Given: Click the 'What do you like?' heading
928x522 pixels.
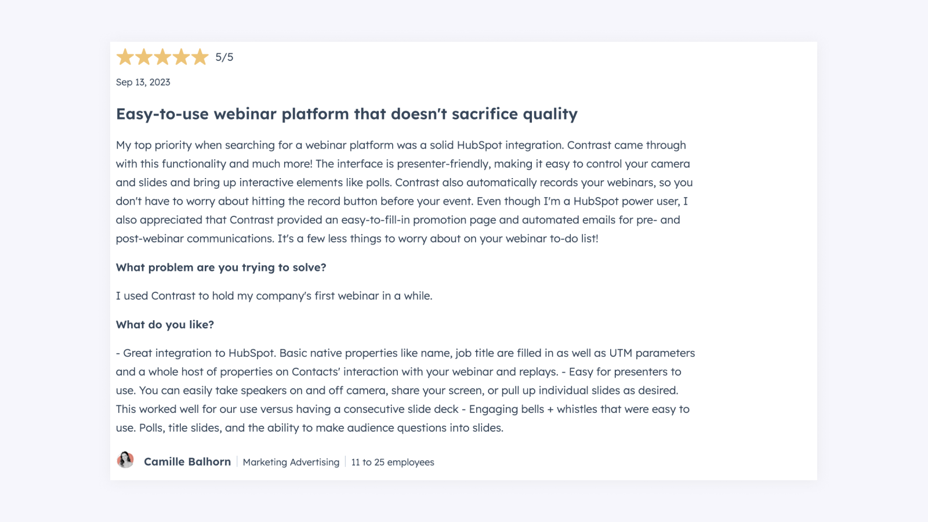Looking at the screenshot, I should point(165,325).
